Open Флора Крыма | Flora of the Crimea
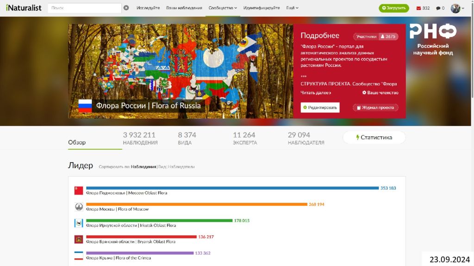Screen dimensions: 474x266 pyautogui.click(x=118, y=258)
